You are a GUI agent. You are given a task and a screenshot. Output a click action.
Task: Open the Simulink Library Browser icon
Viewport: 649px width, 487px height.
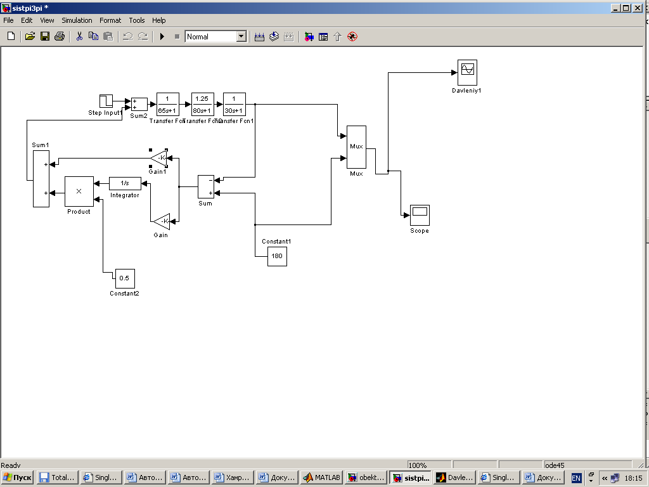coord(309,37)
